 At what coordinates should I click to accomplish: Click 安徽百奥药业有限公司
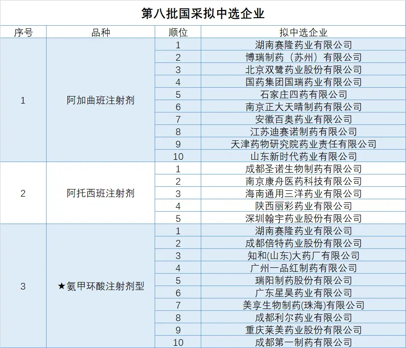[x=304, y=119]
